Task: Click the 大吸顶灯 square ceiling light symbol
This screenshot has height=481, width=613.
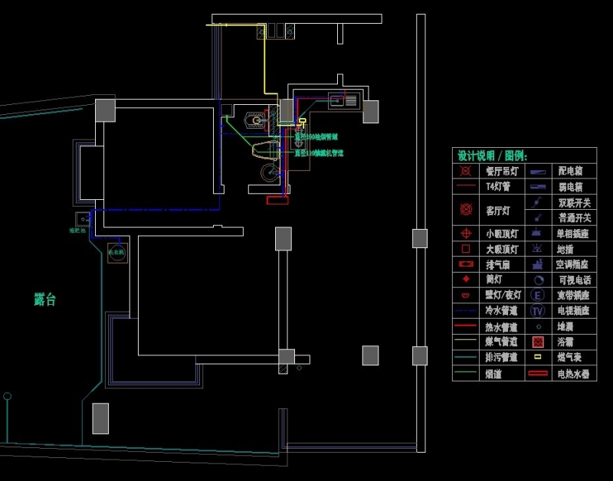Action: pos(464,248)
